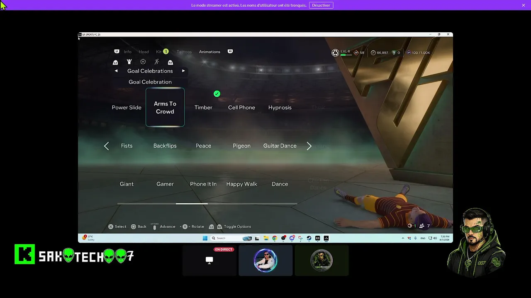Select the Guitar Dance celebration

280,146
